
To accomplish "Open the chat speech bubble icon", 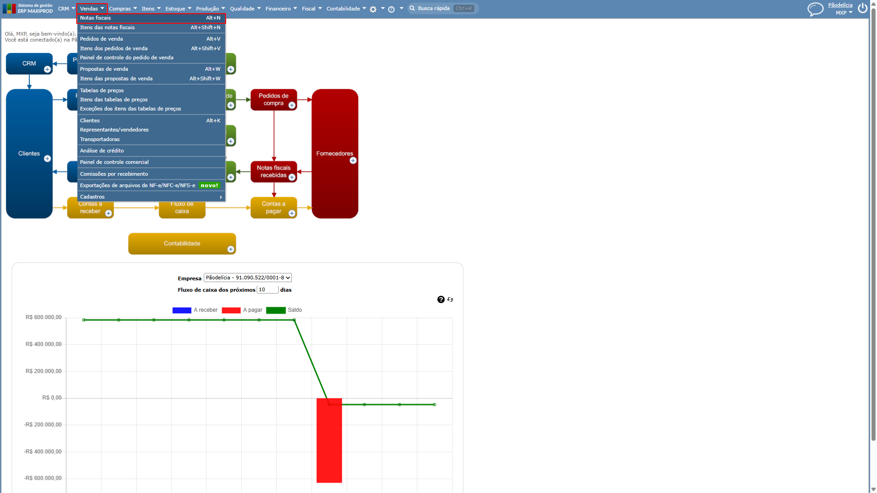I will pyautogui.click(x=815, y=9).
